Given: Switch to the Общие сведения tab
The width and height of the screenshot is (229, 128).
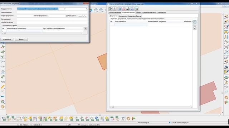Looking at the screenshot, I should [x=114, y=12].
